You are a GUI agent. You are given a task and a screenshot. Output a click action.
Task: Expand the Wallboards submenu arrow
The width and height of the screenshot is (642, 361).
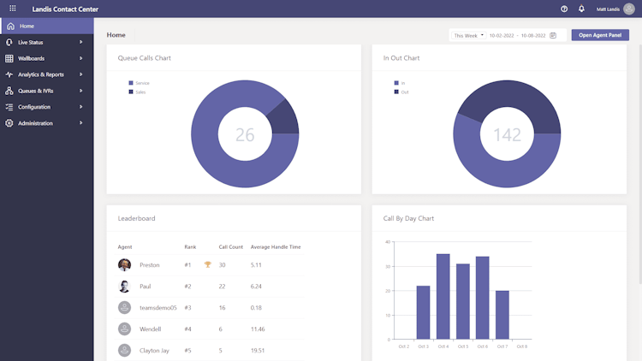click(x=80, y=58)
